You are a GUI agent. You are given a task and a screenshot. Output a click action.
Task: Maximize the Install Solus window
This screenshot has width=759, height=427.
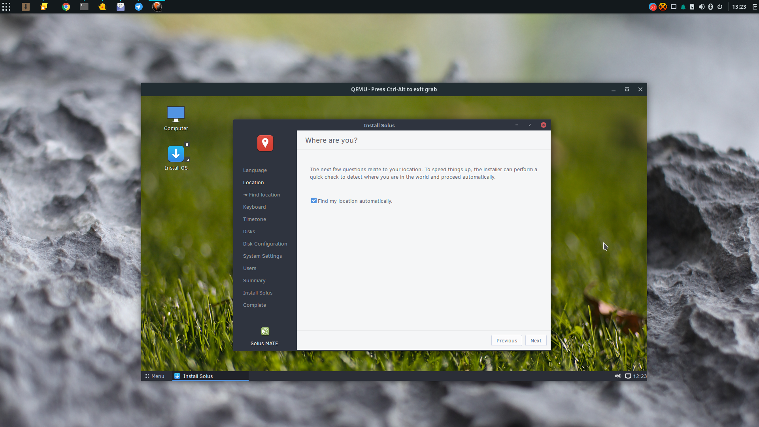[530, 125]
